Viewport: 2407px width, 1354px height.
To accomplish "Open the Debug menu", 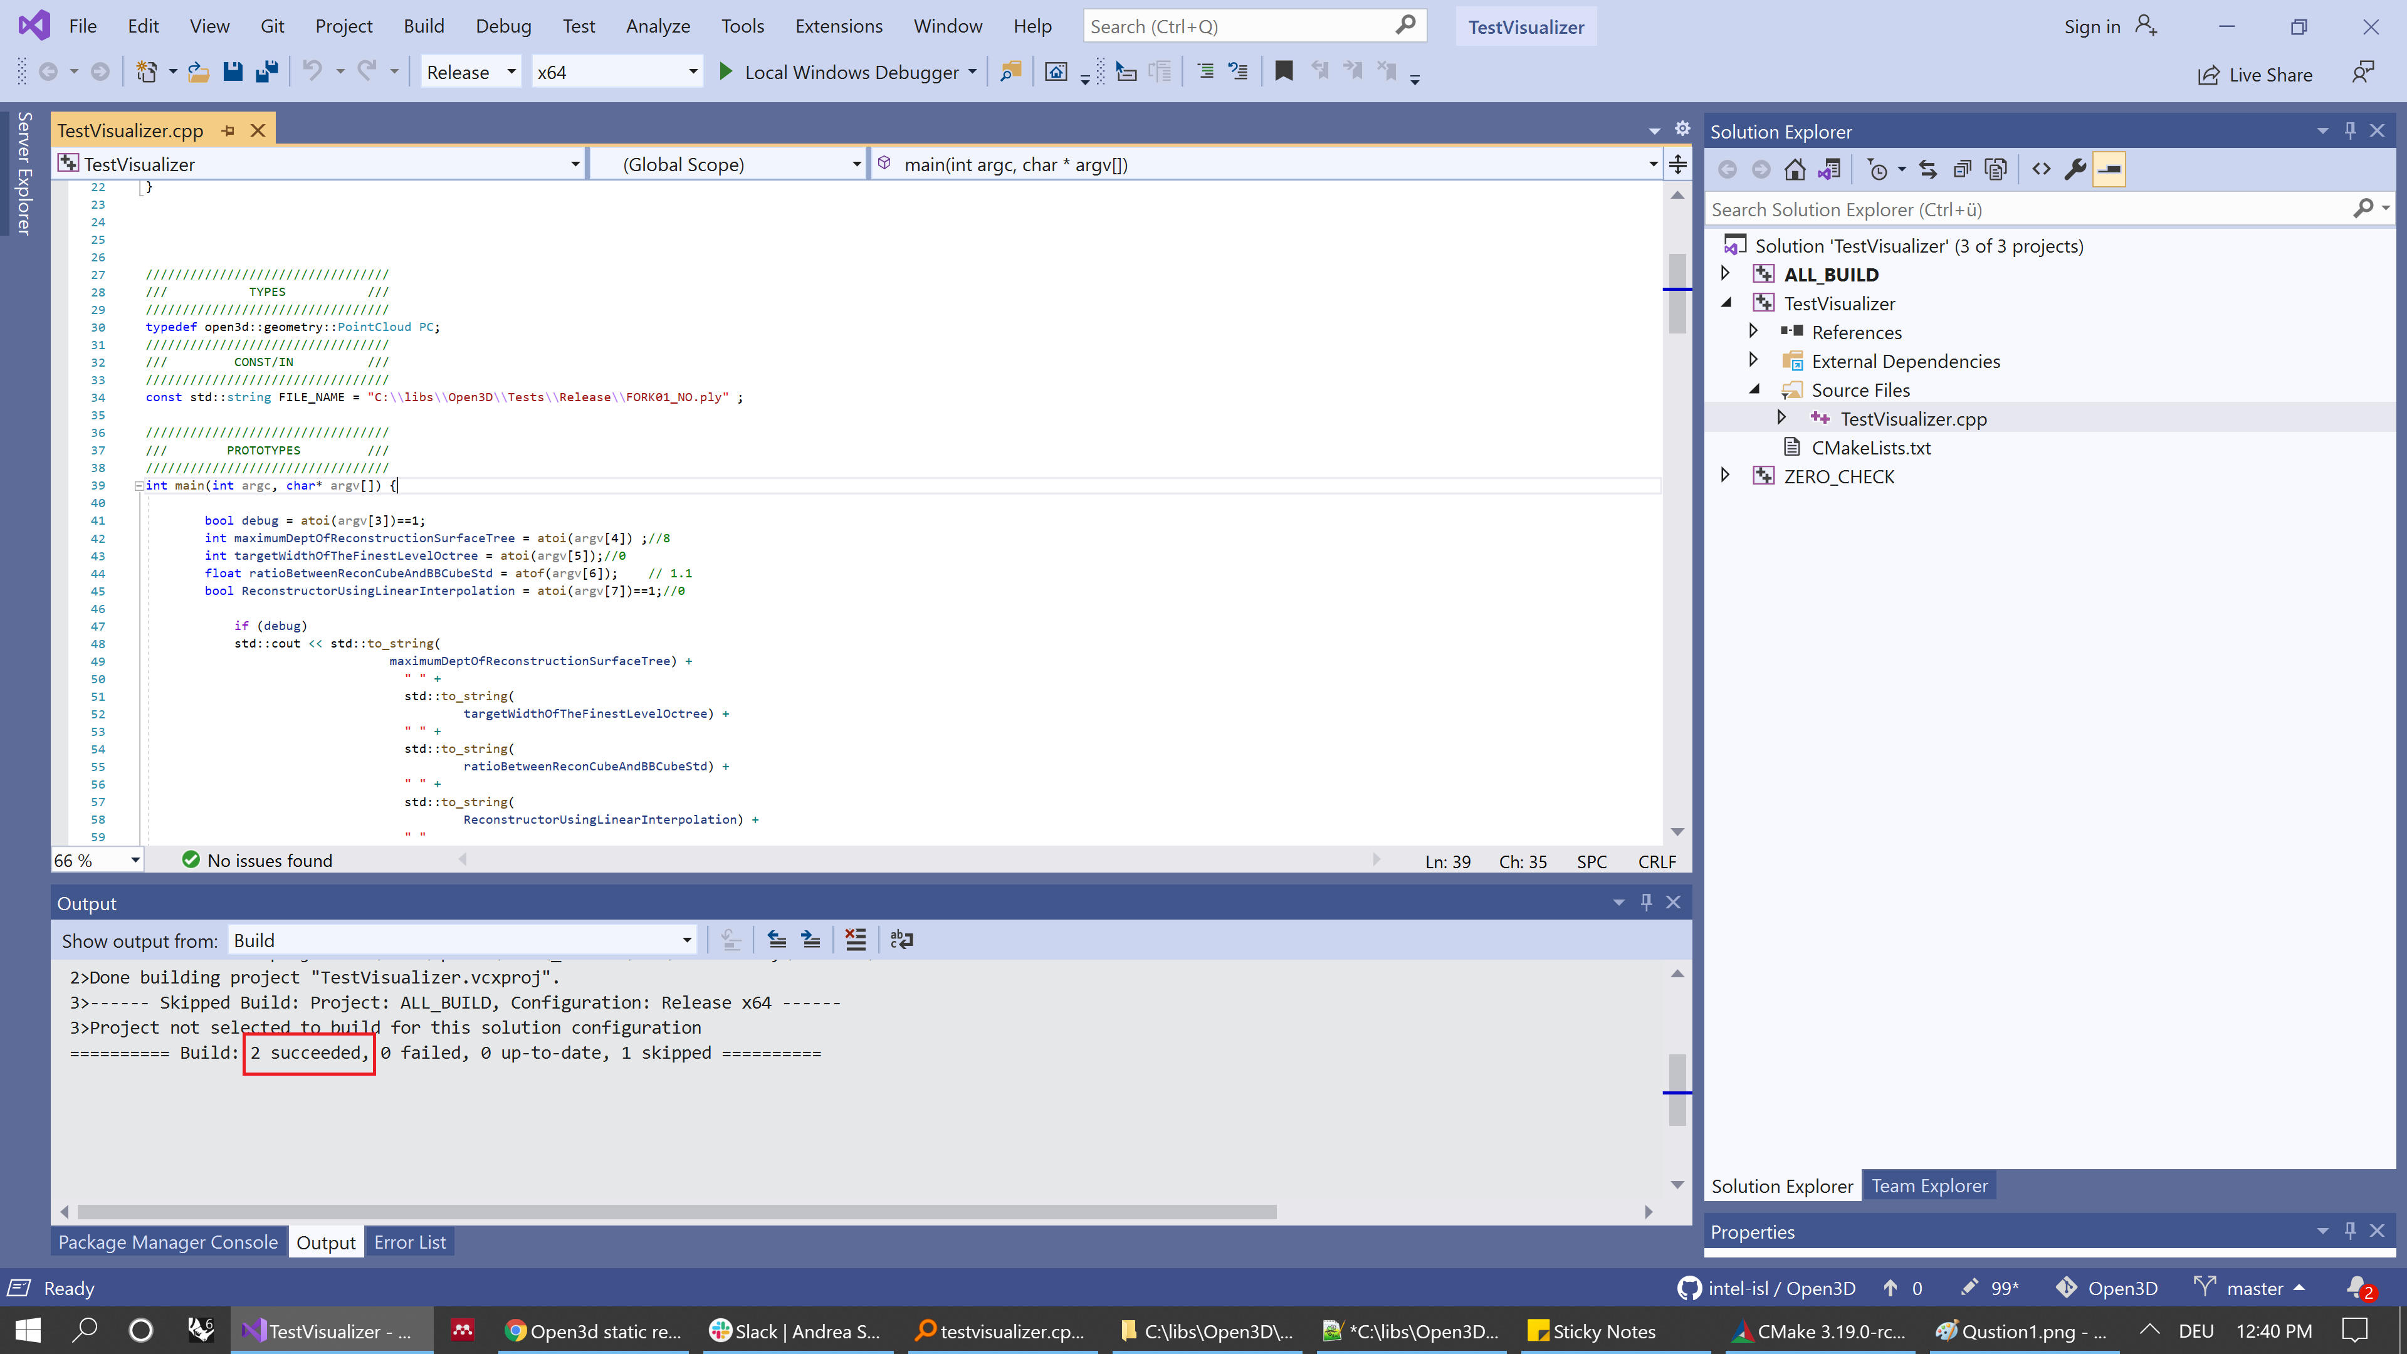I will click(x=503, y=25).
